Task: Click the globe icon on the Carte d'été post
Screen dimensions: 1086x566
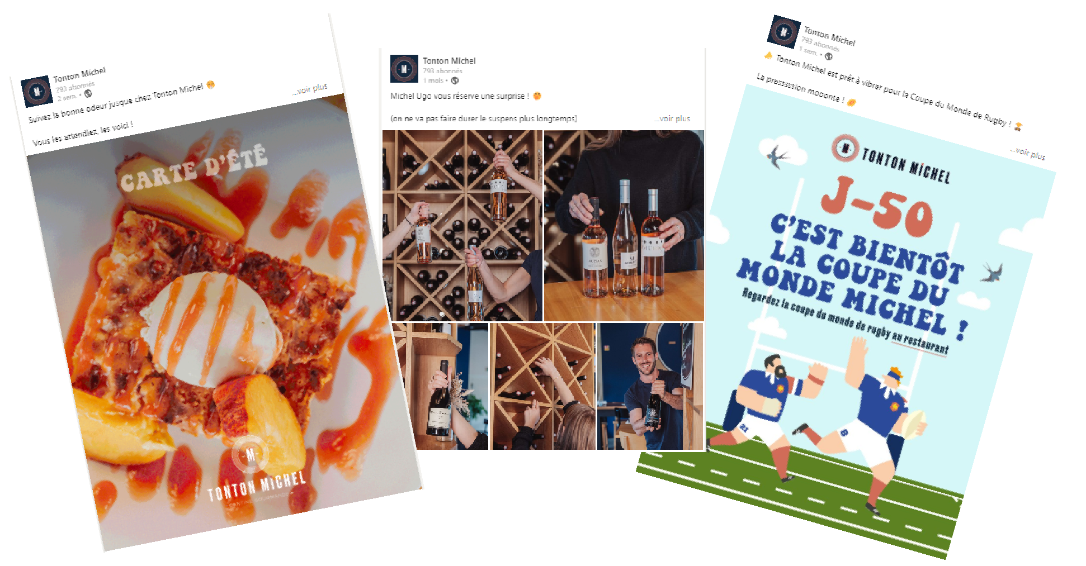Action: pos(88,94)
